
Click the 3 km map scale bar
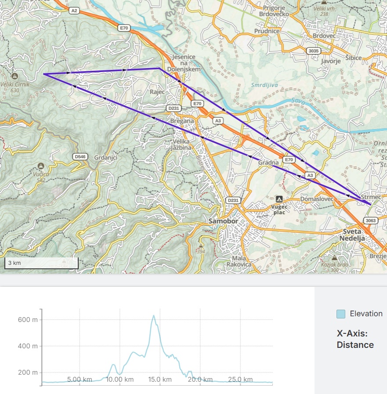click(41, 263)
